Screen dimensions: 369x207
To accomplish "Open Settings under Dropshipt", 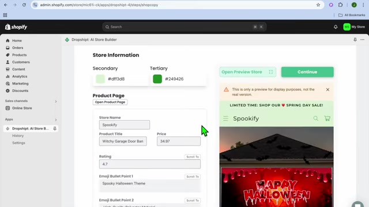I will 18,143.
